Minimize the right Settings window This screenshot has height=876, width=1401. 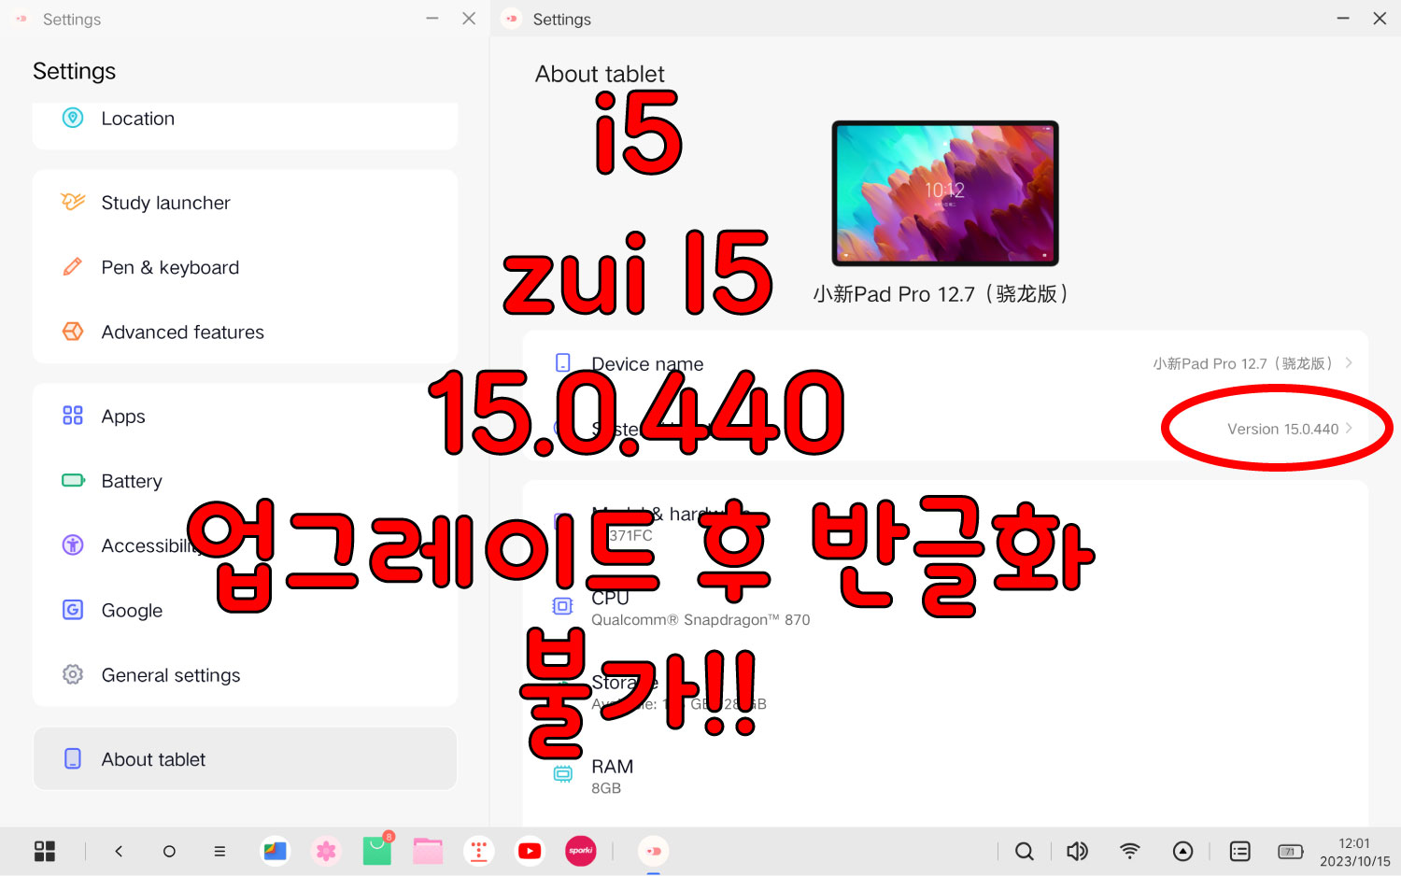1343,19
